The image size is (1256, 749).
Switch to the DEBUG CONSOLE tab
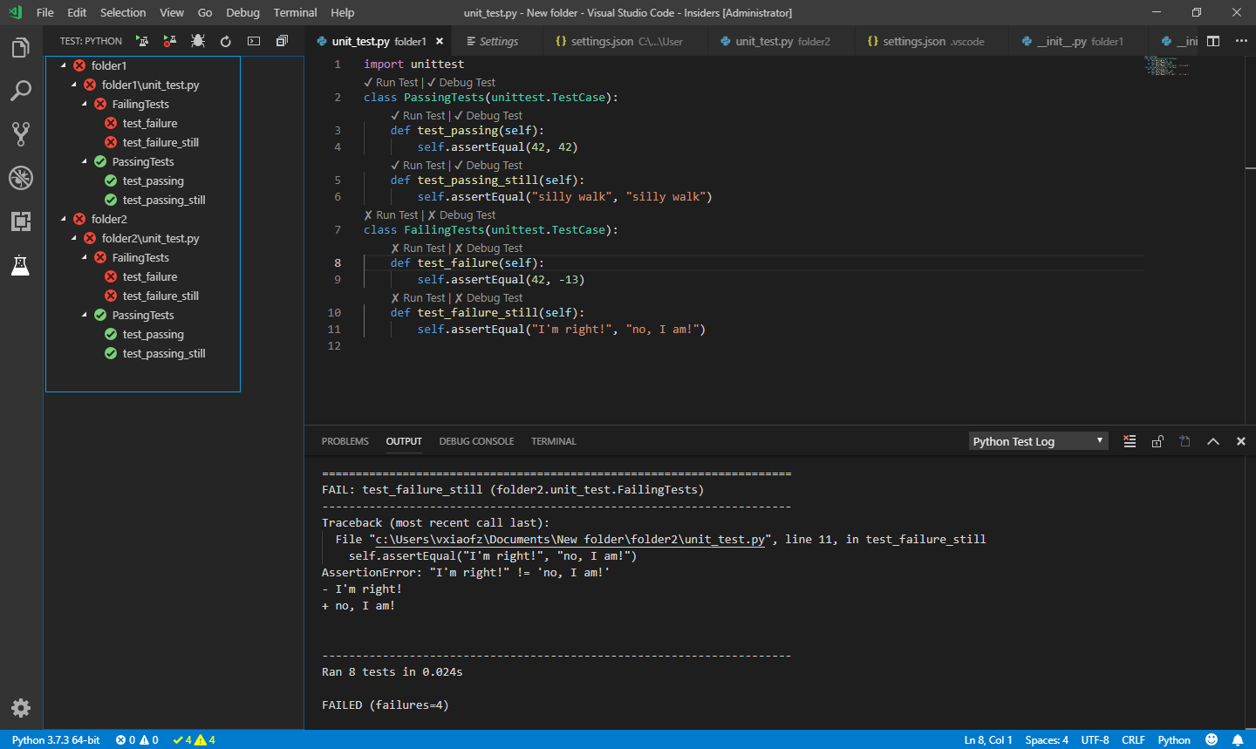(476, 441)
